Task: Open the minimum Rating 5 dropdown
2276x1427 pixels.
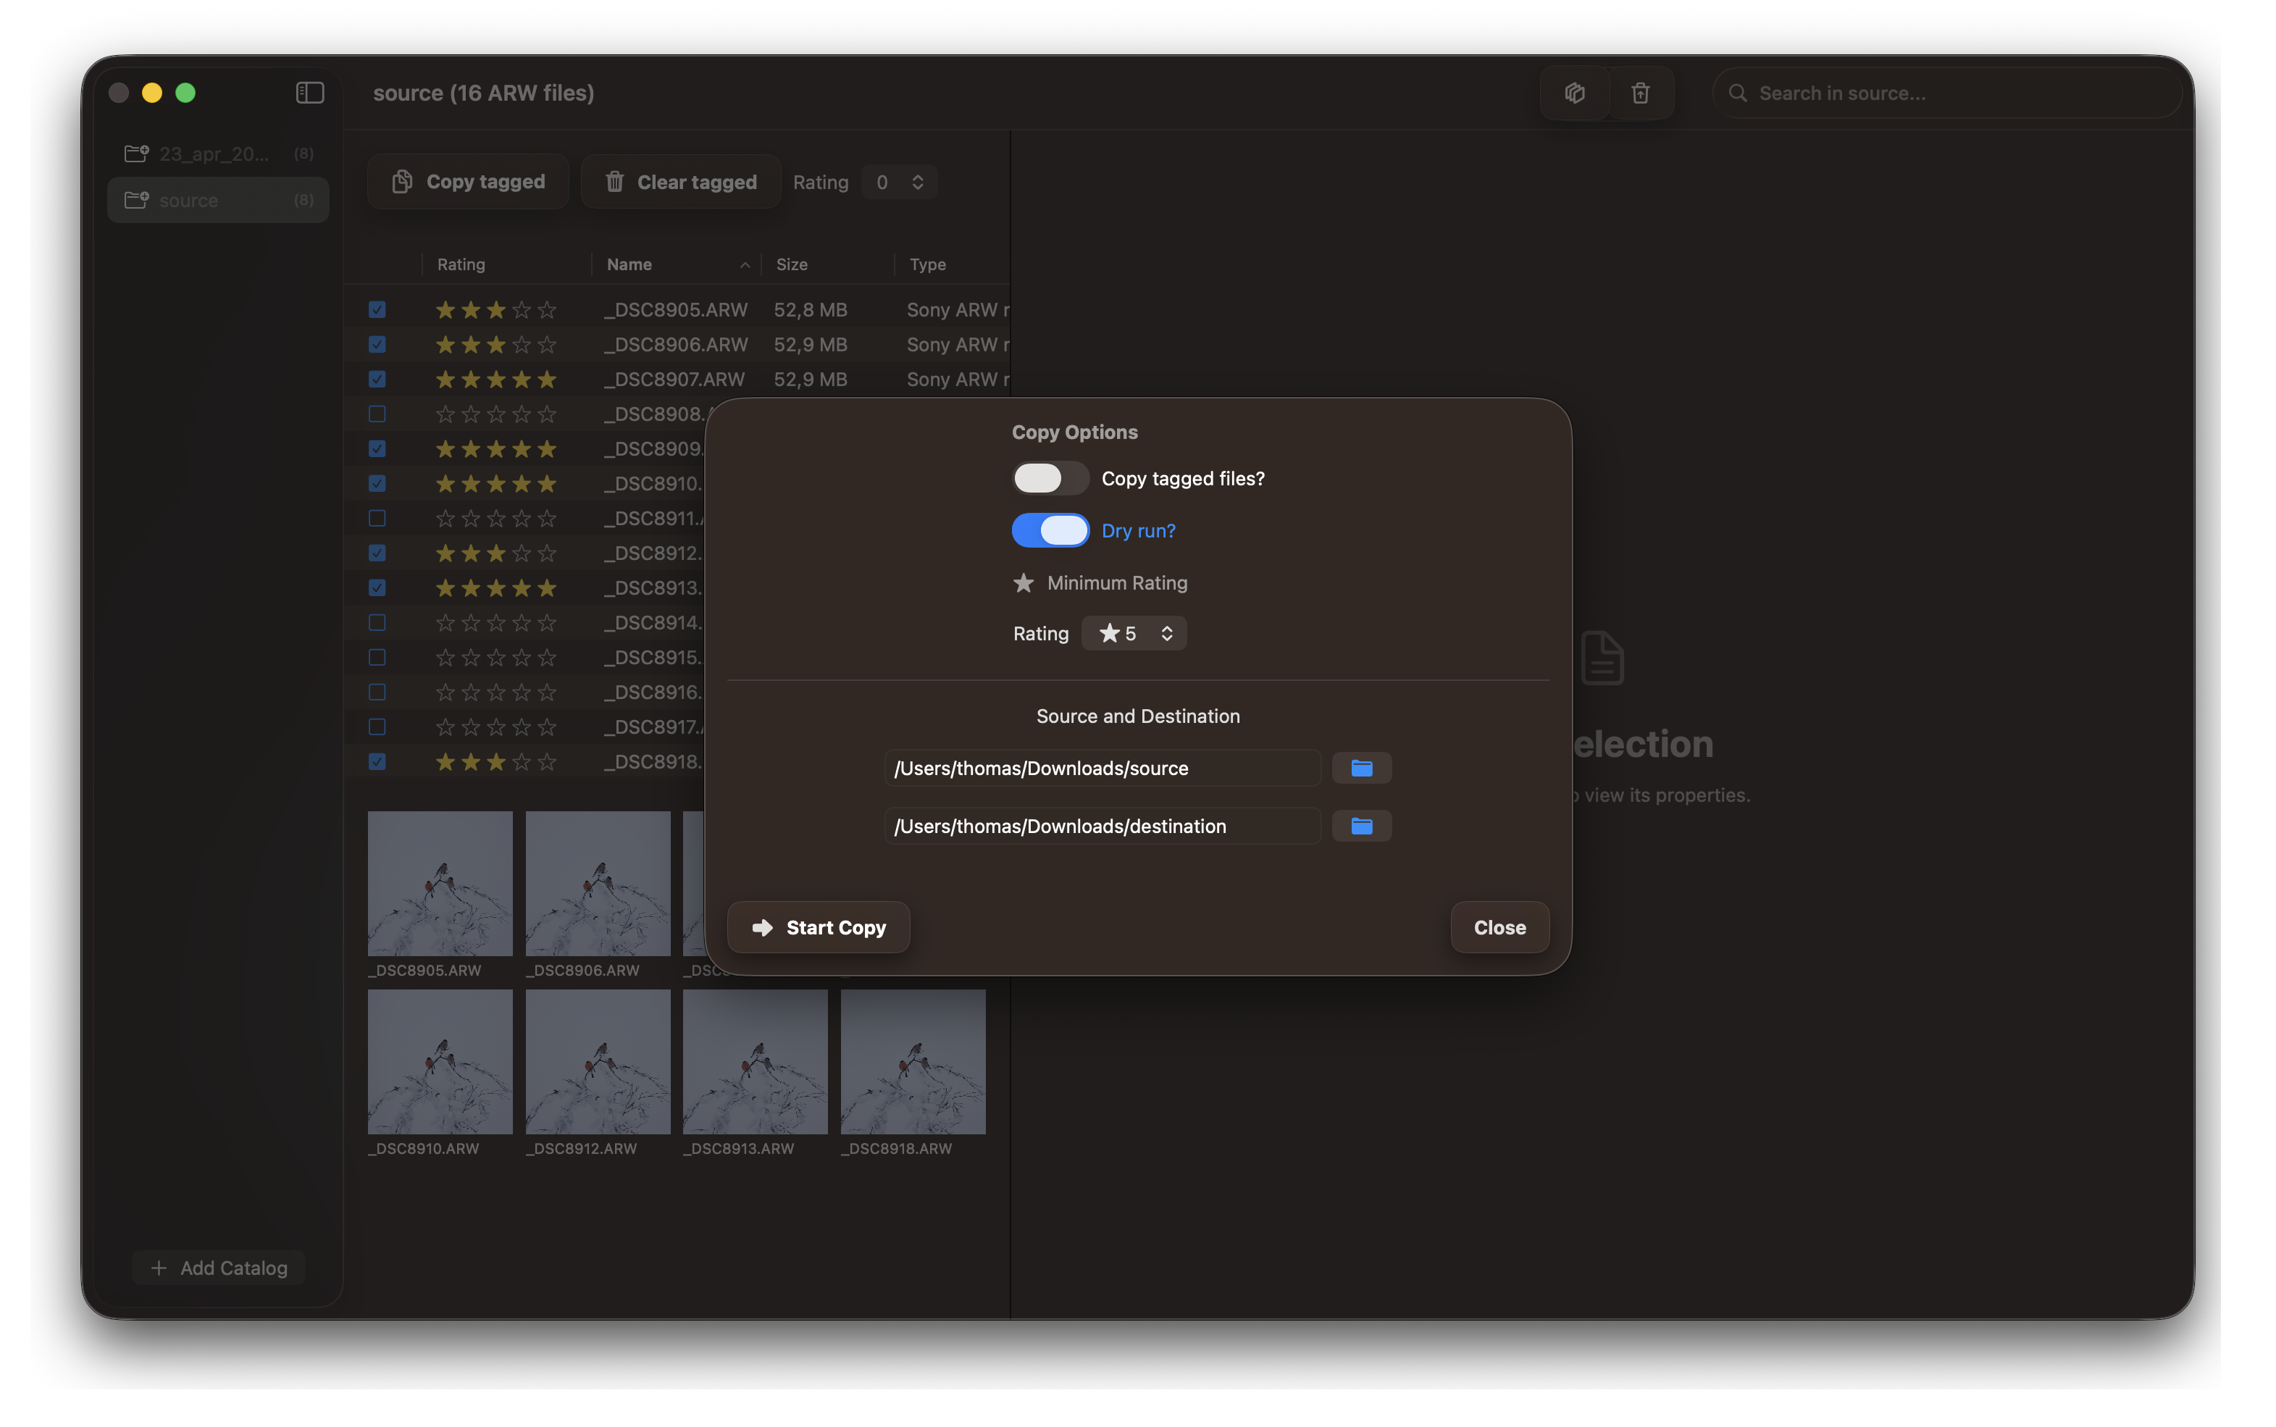Action: 1134,633
